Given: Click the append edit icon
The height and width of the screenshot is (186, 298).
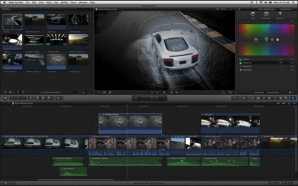Looking at the screenshot, I should (x=49, y=98).
